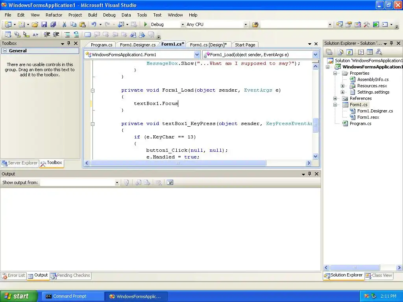Click the Find in Files binoculars icon
The width and height of the screenshot is (403, 302).
(255, 24)
